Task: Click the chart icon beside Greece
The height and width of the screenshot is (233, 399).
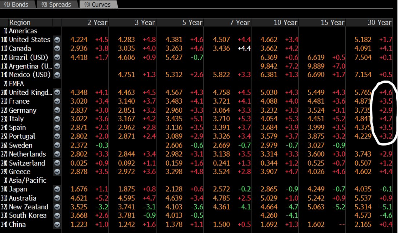Action: 57,172
